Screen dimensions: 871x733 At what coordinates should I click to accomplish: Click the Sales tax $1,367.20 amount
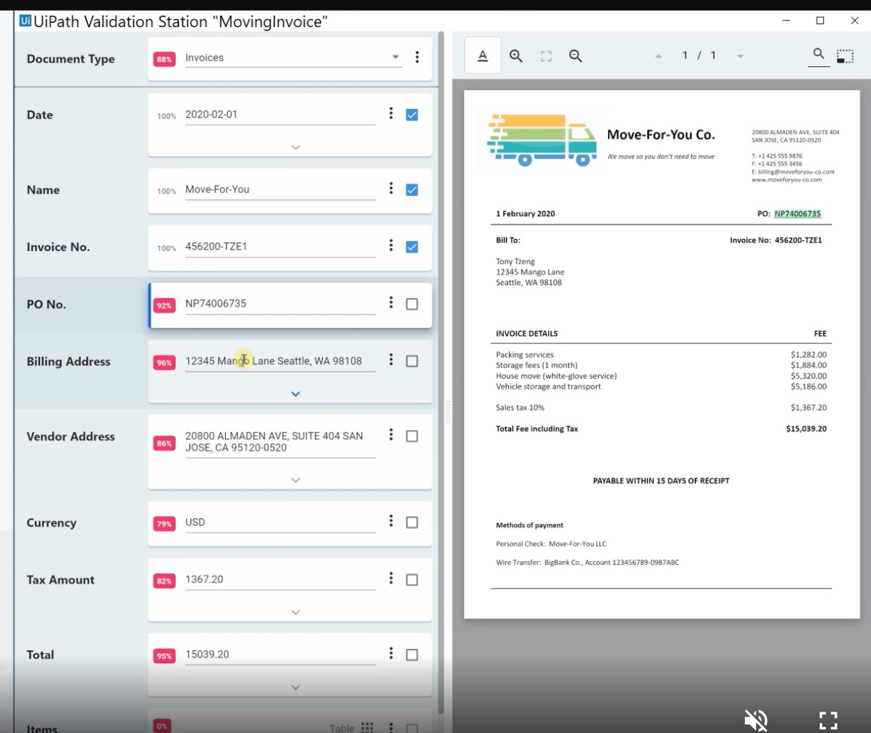point(808,408)
